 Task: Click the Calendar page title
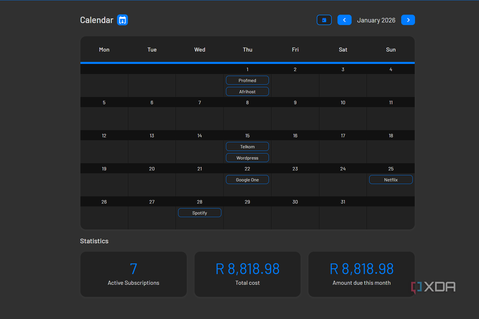point(96,20)
